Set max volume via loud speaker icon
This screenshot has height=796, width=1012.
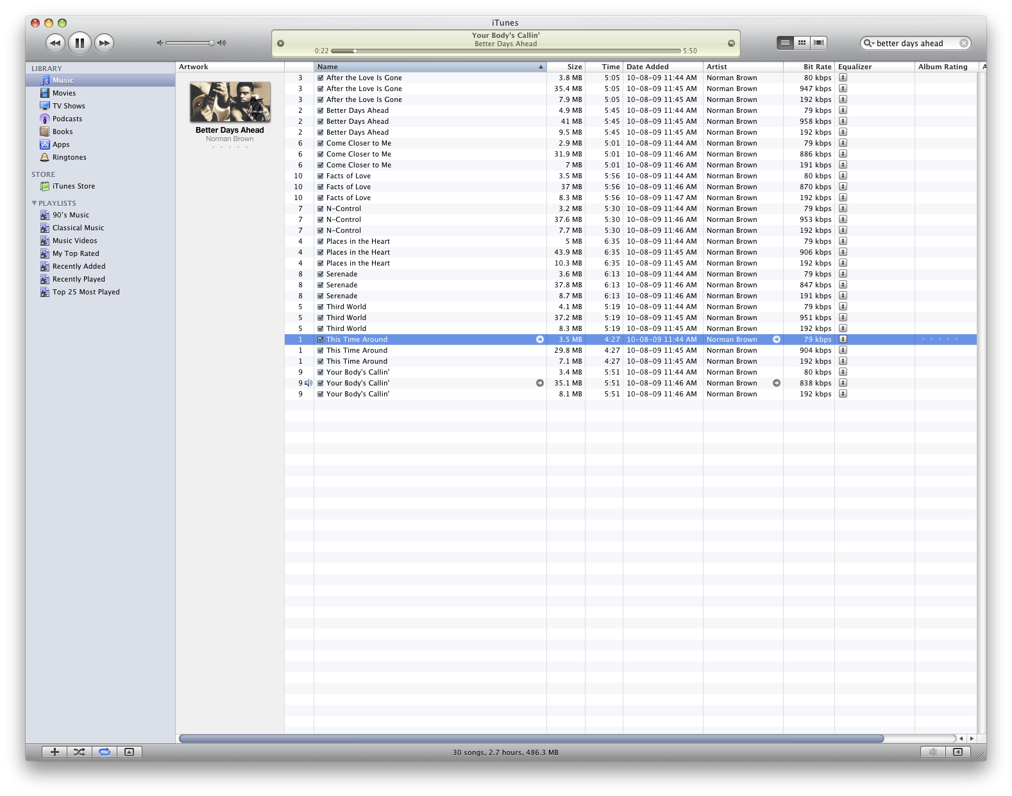[x=221, y=43]
